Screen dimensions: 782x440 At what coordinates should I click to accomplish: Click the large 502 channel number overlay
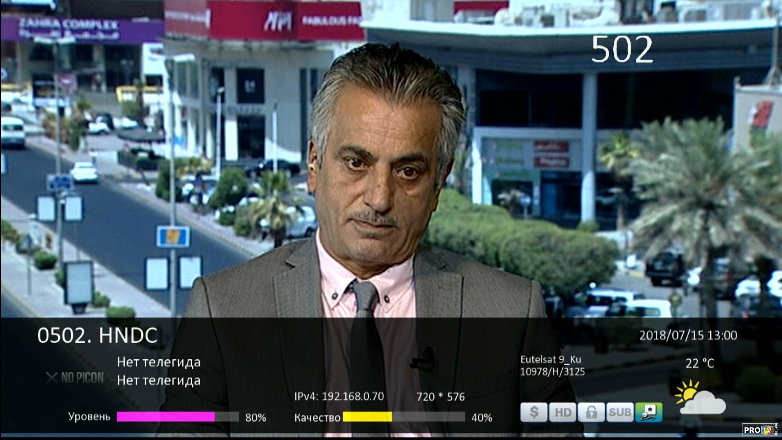[x=622, y=49]
